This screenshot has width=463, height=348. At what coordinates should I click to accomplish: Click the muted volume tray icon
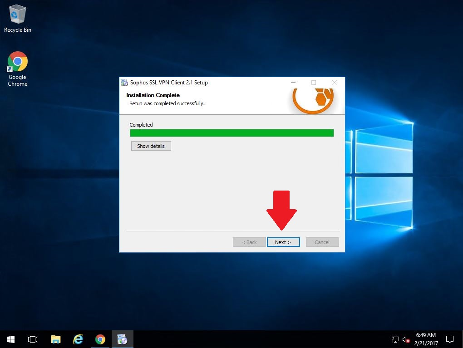click(x=406, y=339)
